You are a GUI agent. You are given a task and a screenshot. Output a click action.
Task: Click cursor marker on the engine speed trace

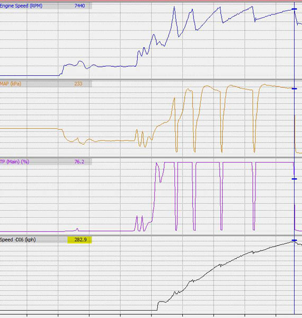coord(294,9)
